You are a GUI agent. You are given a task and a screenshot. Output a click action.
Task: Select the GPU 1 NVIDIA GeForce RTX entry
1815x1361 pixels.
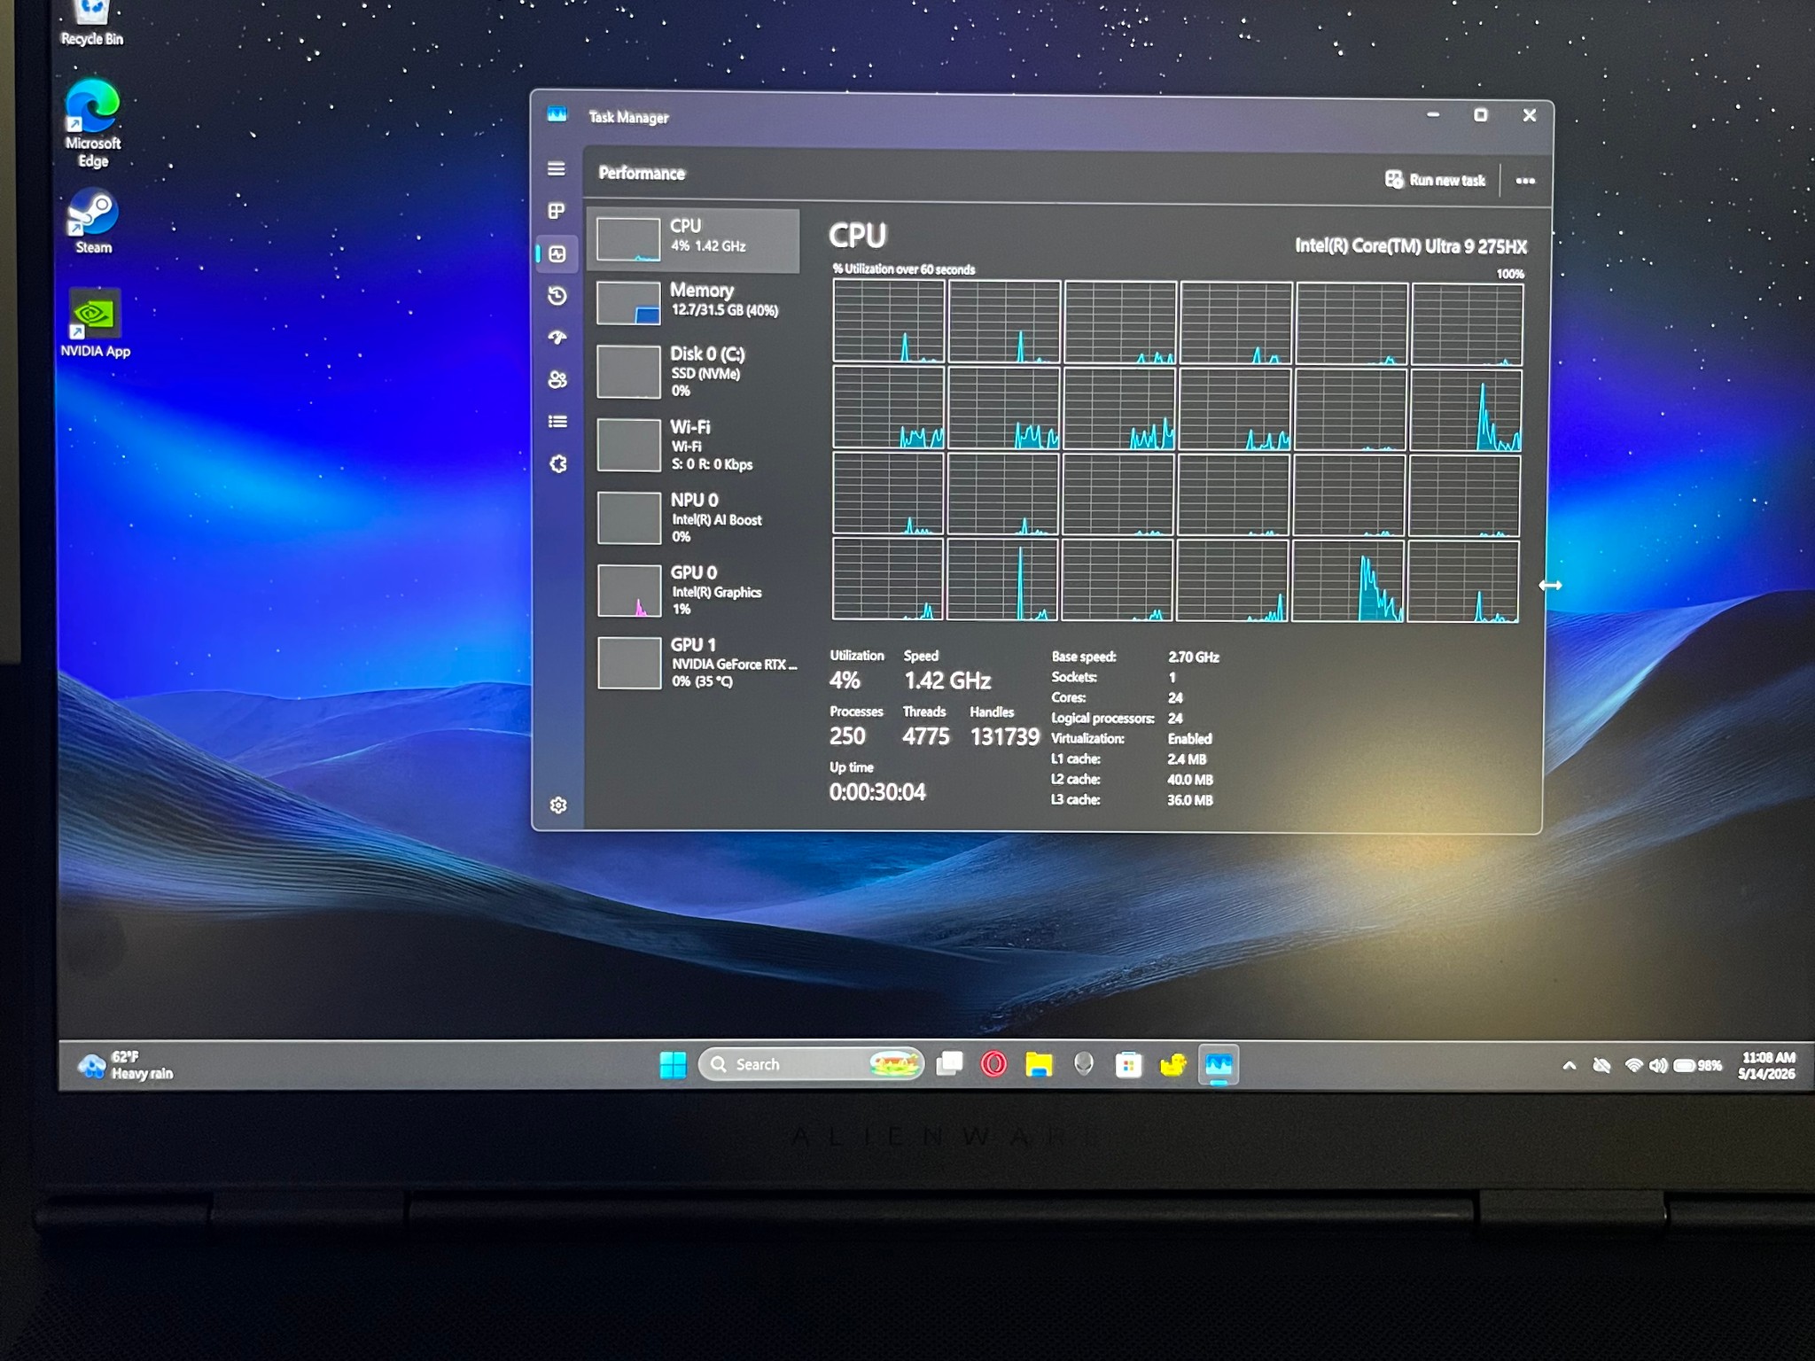[x=694, y=662]
